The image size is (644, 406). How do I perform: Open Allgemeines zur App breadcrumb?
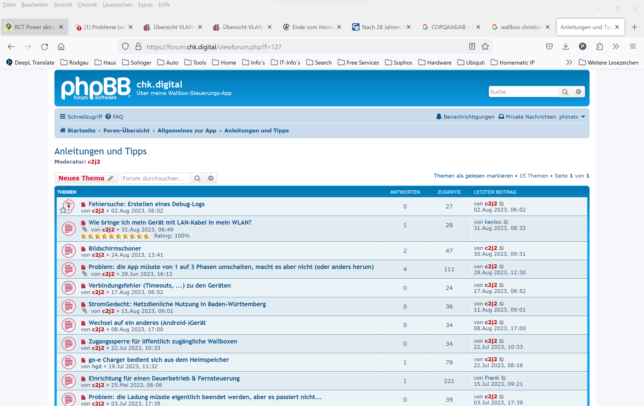[x=187, y=131]
